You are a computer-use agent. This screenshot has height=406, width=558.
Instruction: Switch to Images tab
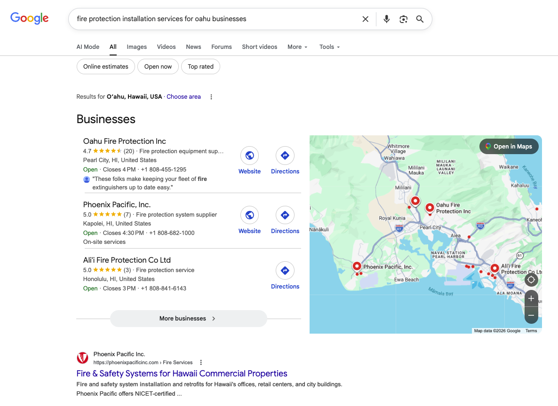coord(136,47)
